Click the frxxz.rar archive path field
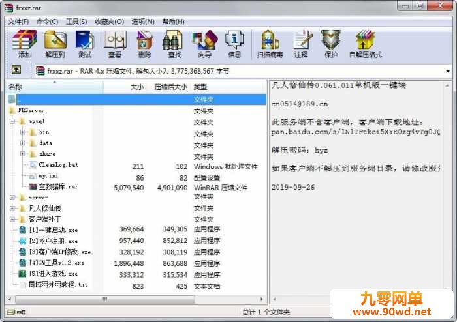Image resolution: width=457 pixels, height=322 pixels. click(241, 71)
